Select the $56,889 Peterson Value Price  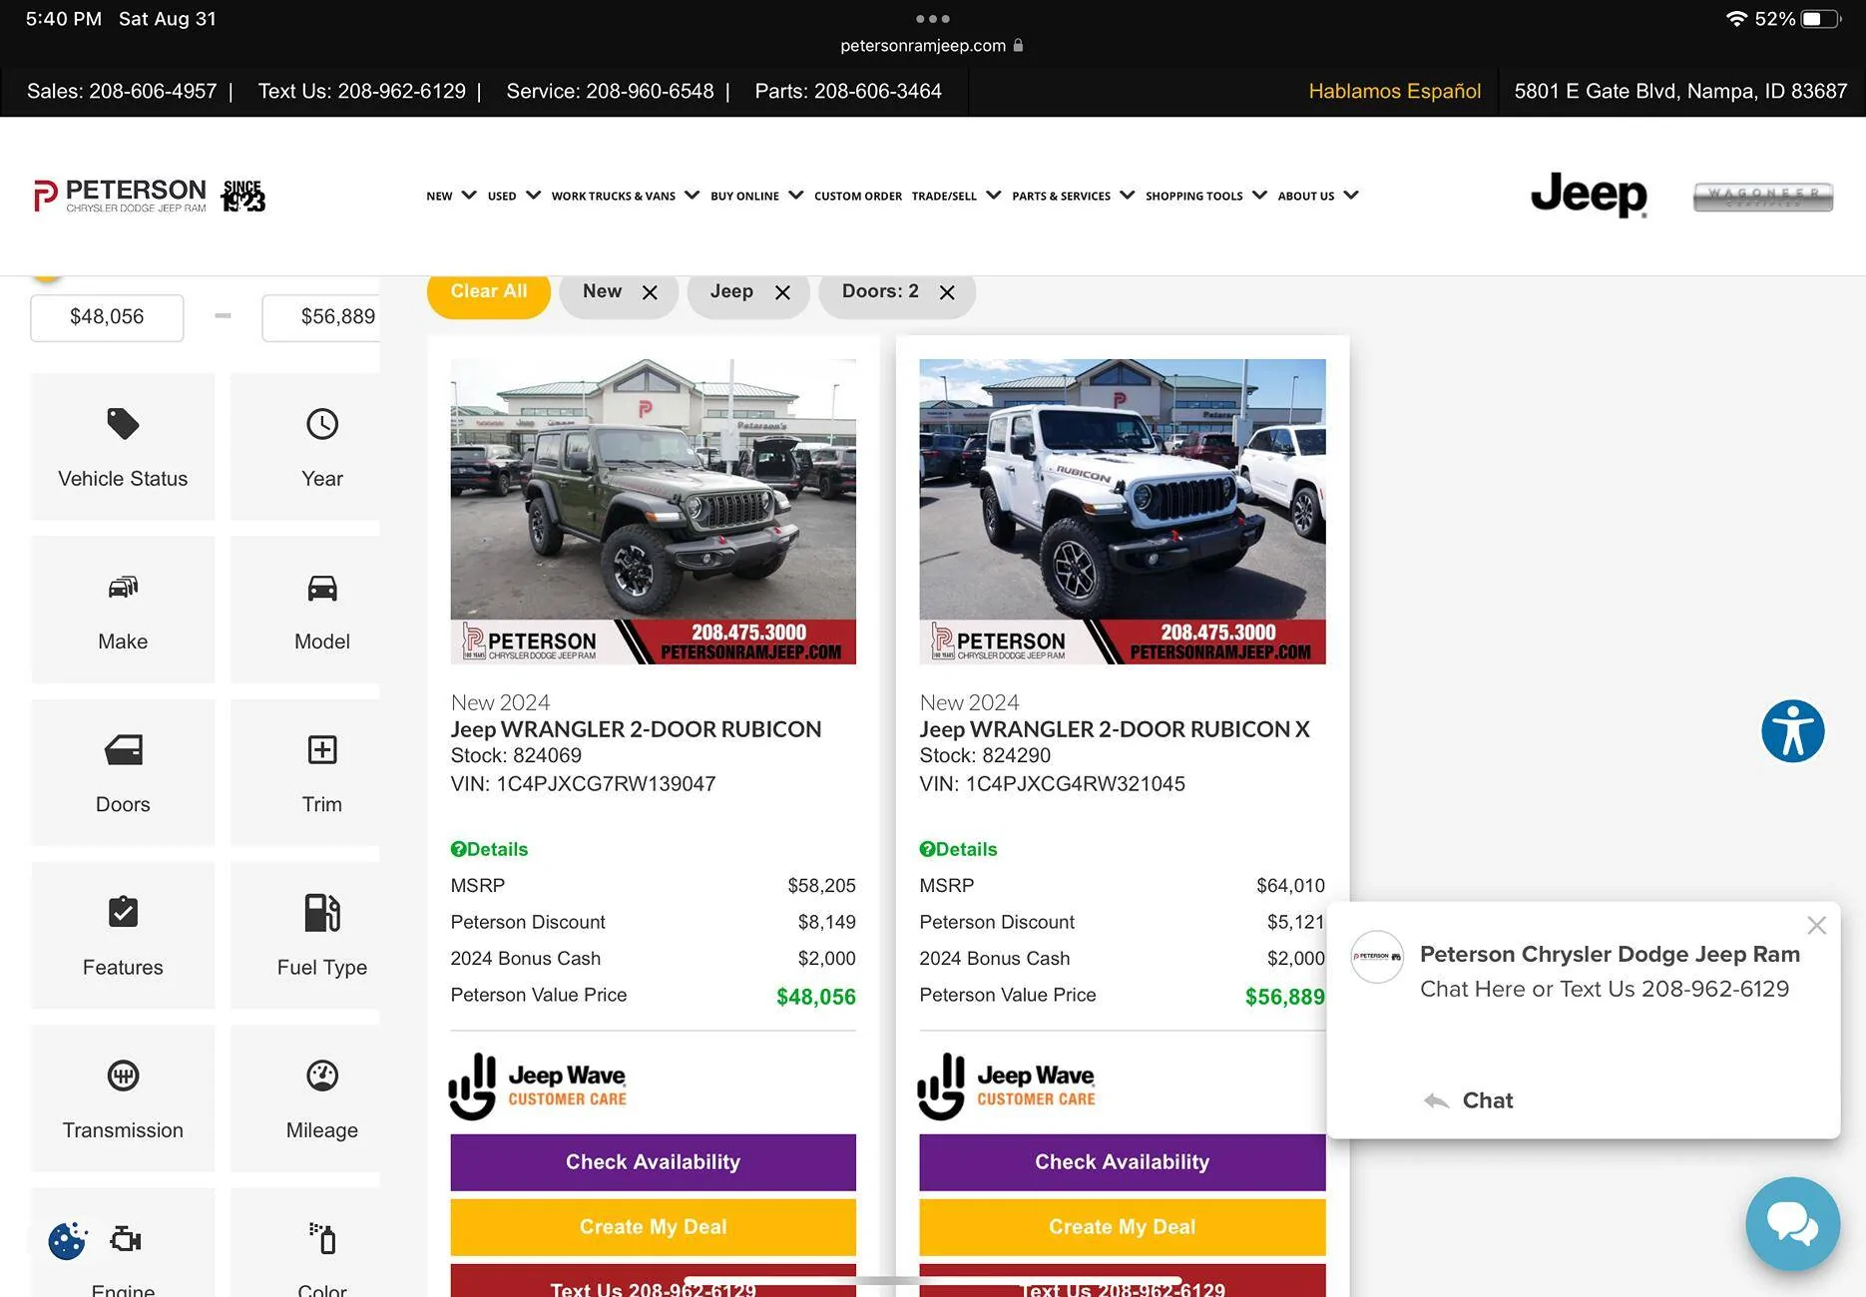[1284, 997]
